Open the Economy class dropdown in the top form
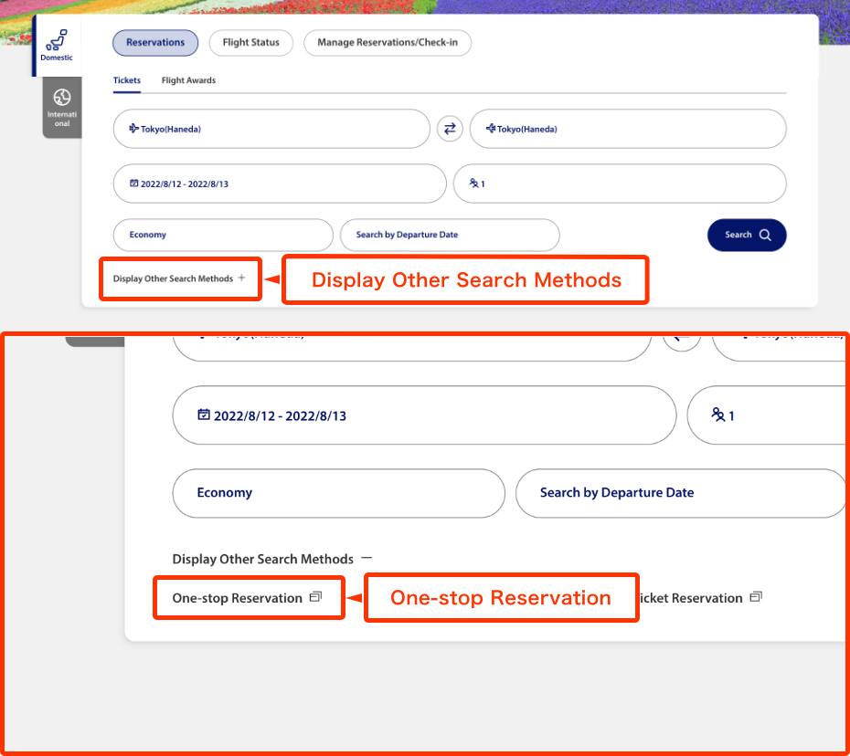Viewport: 850px width, 756px height. [222, 235]
